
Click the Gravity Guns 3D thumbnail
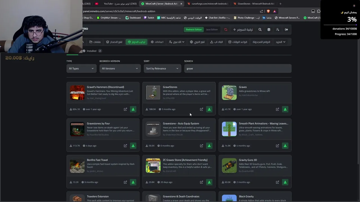tap(229, 166)
